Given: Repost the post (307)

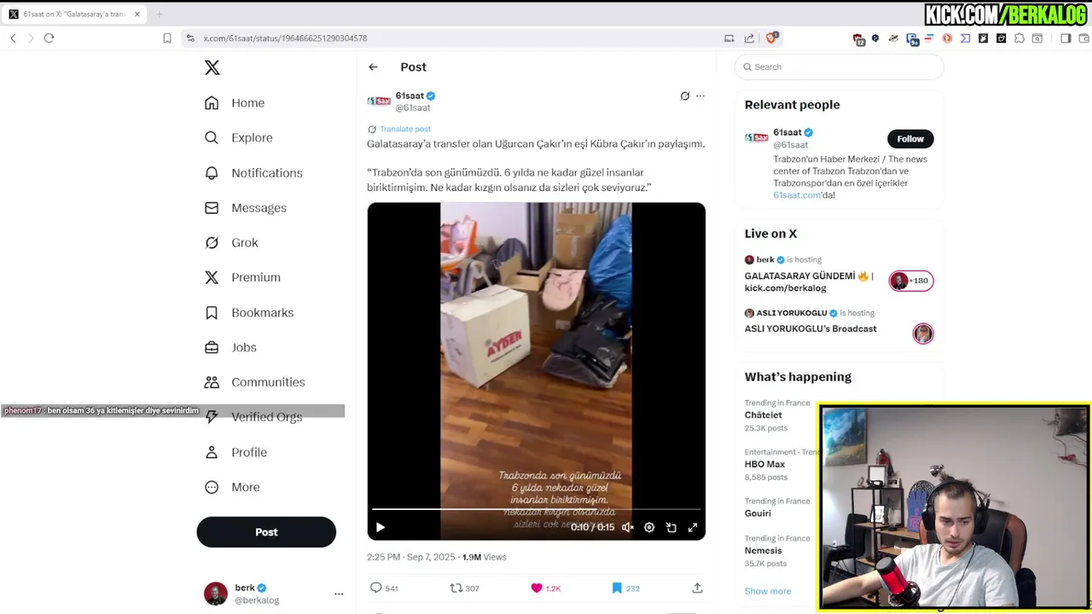Looking at the screenshot, I should click(x=464, y=588).
